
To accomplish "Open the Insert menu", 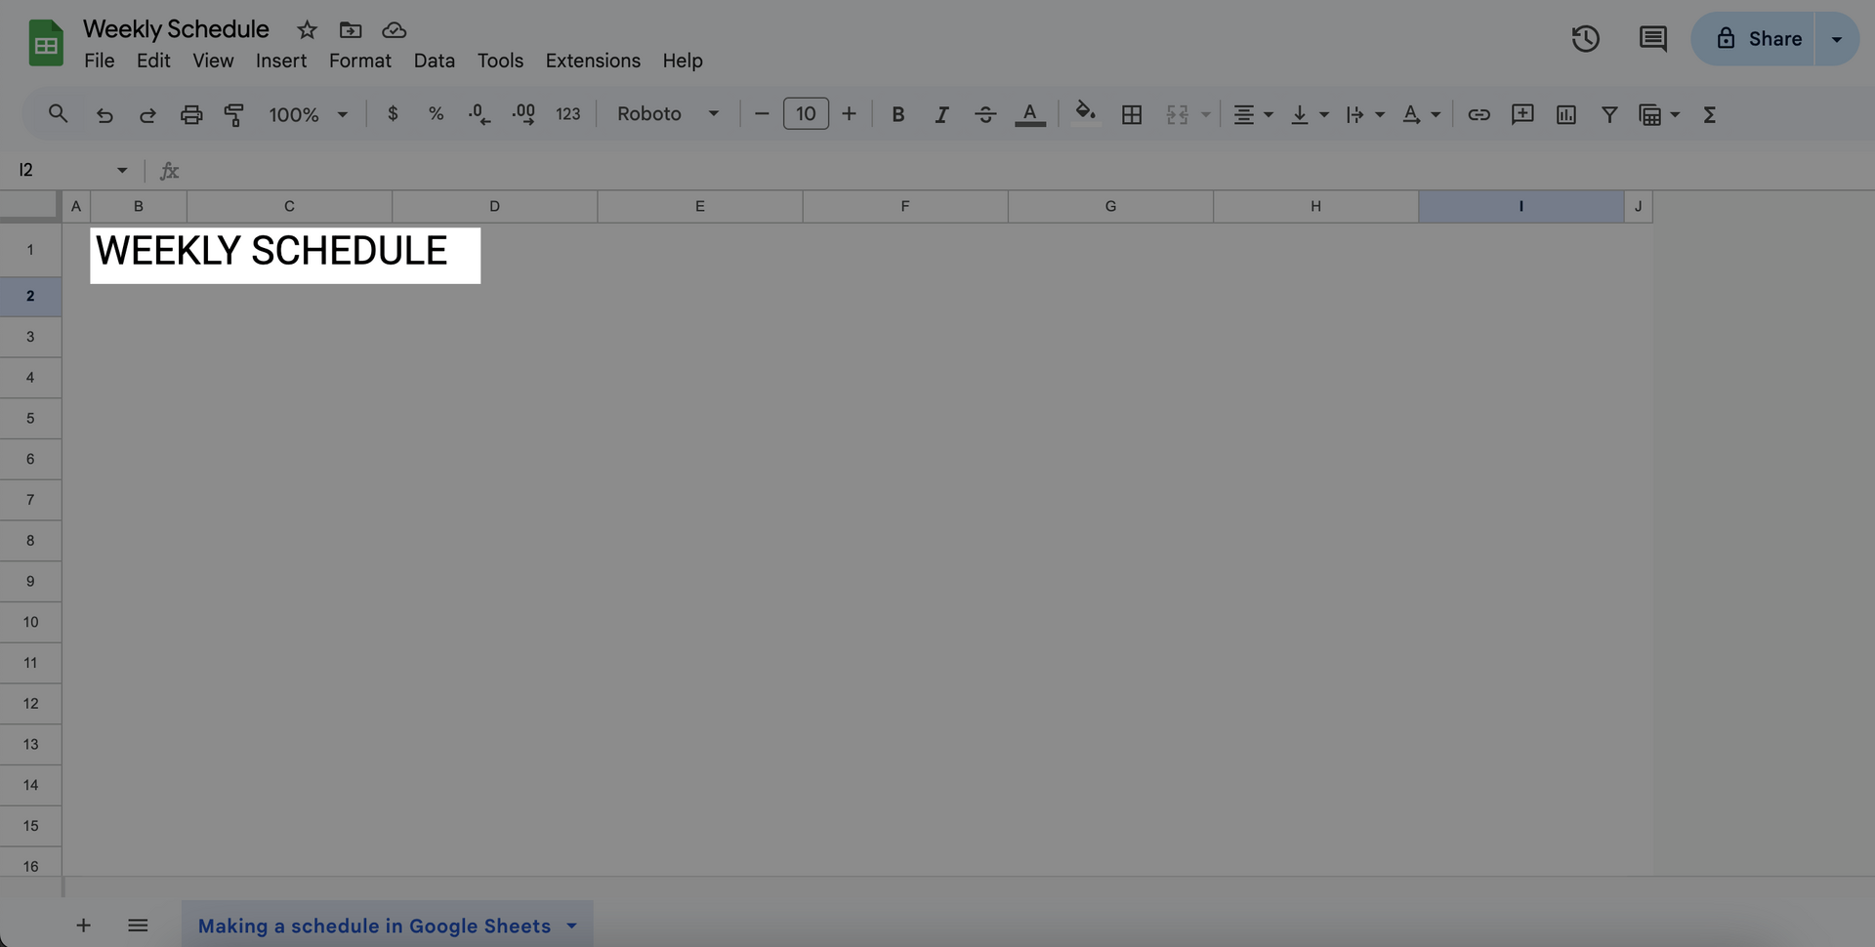I will (281, 61).
